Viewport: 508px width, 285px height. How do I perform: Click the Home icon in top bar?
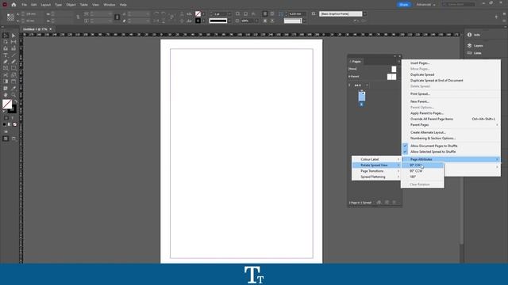point(13,5)
